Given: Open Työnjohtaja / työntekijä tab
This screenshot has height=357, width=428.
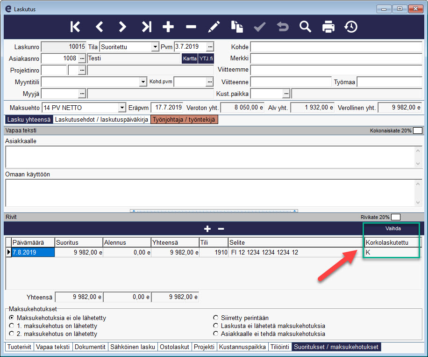Looking at the screenshot, I should click(x=184, y=119).
